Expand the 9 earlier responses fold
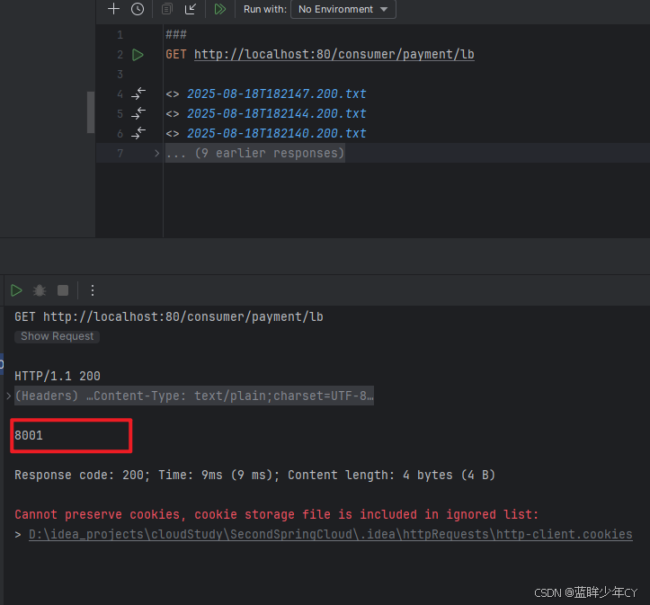Image resolution: width=650 pixels, height=605 pixels. (x=156, y=153)
